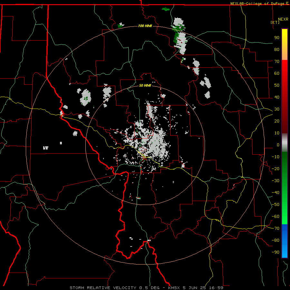The width and height of the screenshot is (290, 290).
Task: Click the -70 value on velocity scale
Action: tap(275, 228)
